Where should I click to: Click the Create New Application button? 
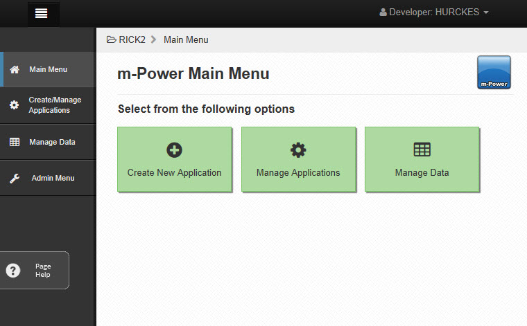click(x=175, y=159)
